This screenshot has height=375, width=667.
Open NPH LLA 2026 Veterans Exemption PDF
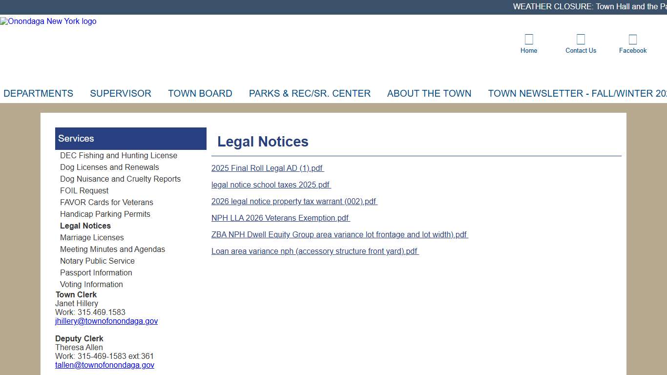coord(280,218)
